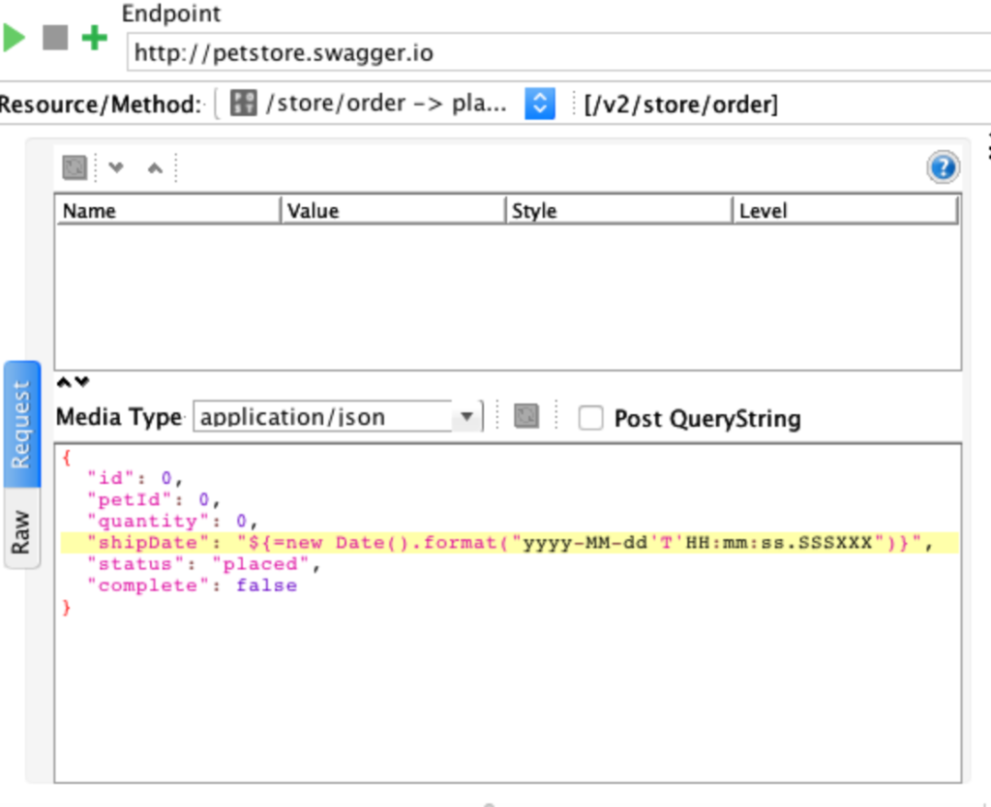Open the Media Type dropdown
This screenshot has width=991, height=807.
(467, 416)
